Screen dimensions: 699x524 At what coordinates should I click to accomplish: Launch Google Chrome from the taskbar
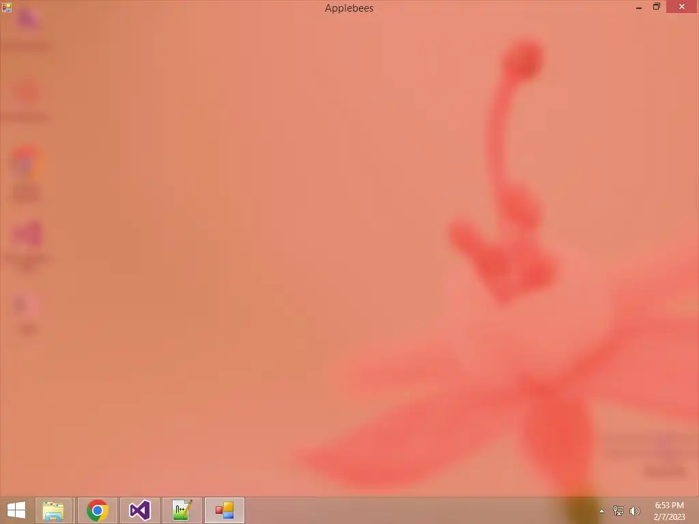click(x=97, y=510)
